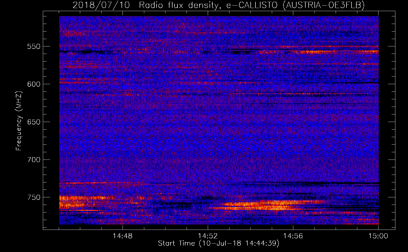Click the Start Time axis caption
This screenshot has height=252, width=408.
[x=219, y=243]
